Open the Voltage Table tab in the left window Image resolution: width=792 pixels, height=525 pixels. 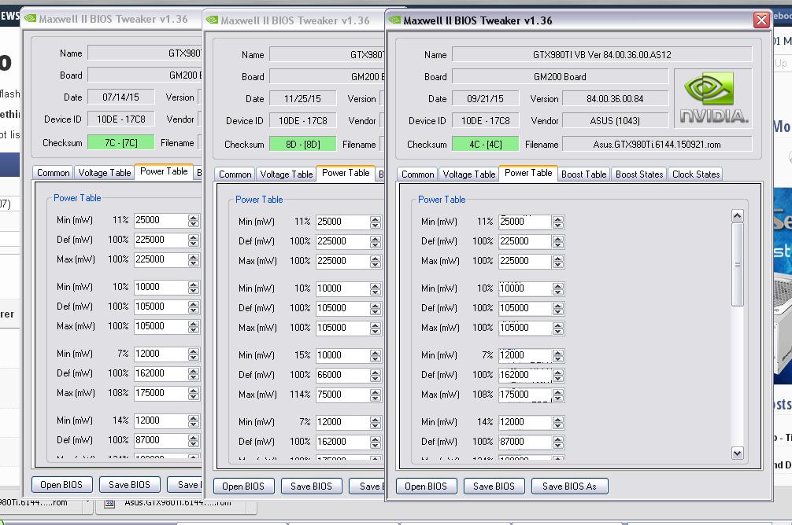click(x=104, y=173)
